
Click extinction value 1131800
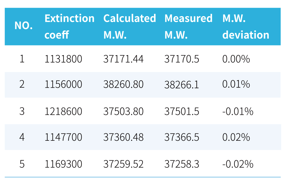click(63, 59)
